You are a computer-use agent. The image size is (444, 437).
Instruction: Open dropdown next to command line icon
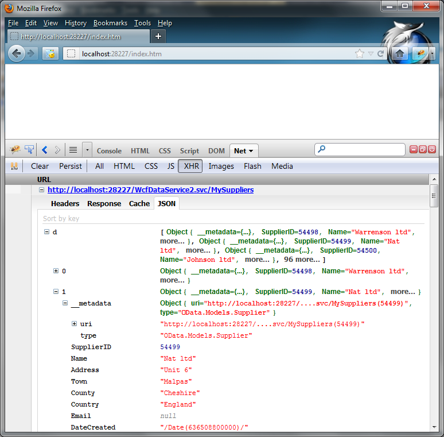point(87,150)
